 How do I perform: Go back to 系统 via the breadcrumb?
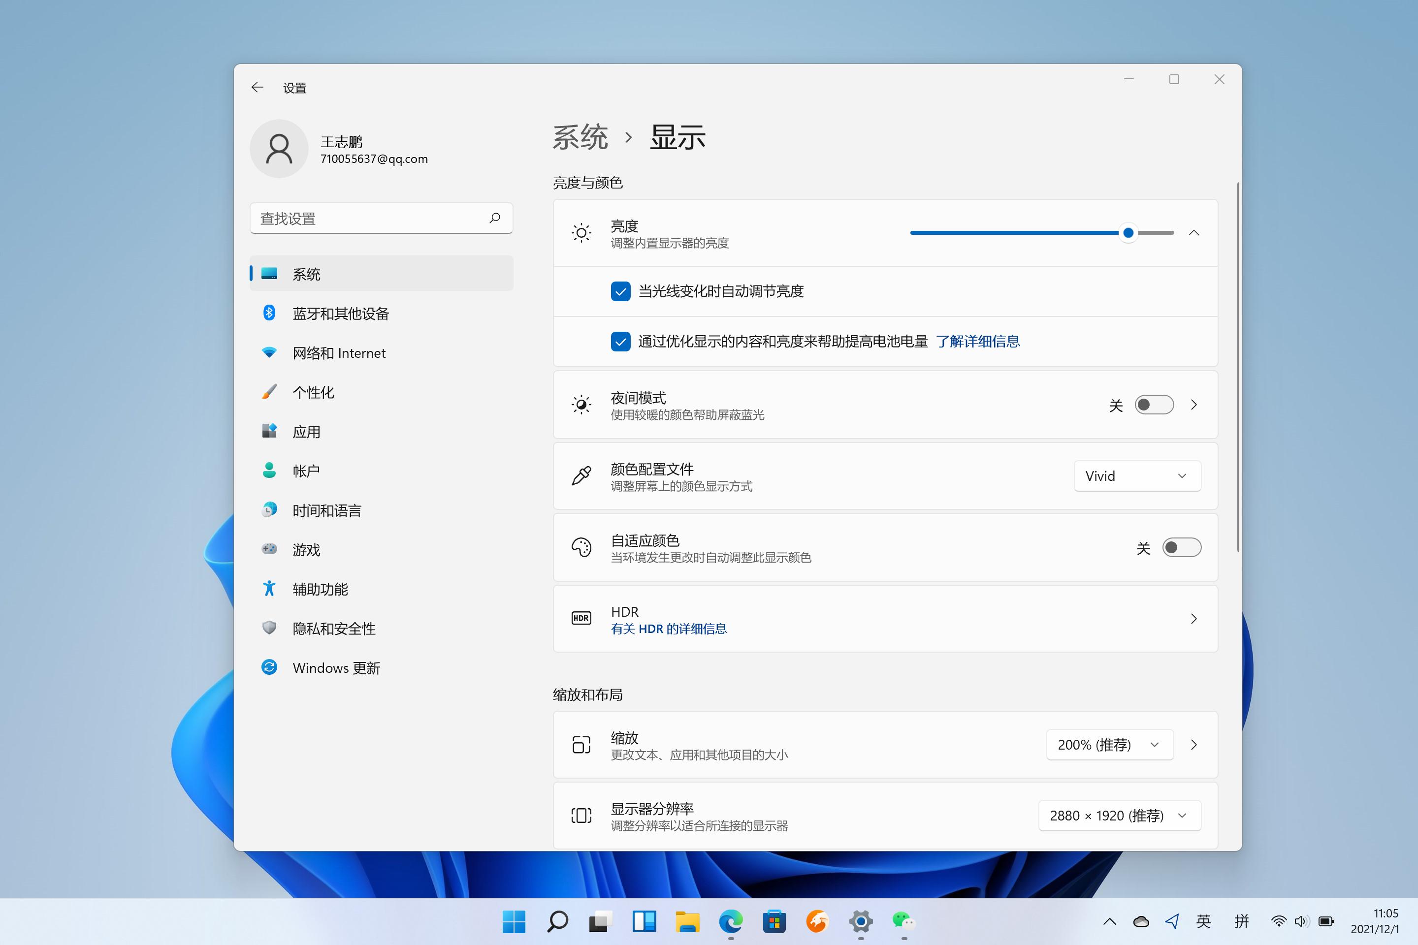point(580,137)
